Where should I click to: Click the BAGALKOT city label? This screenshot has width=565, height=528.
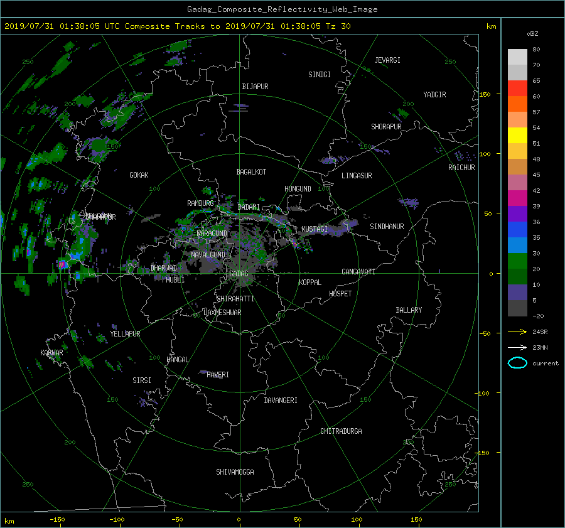[x=251, y=172]
